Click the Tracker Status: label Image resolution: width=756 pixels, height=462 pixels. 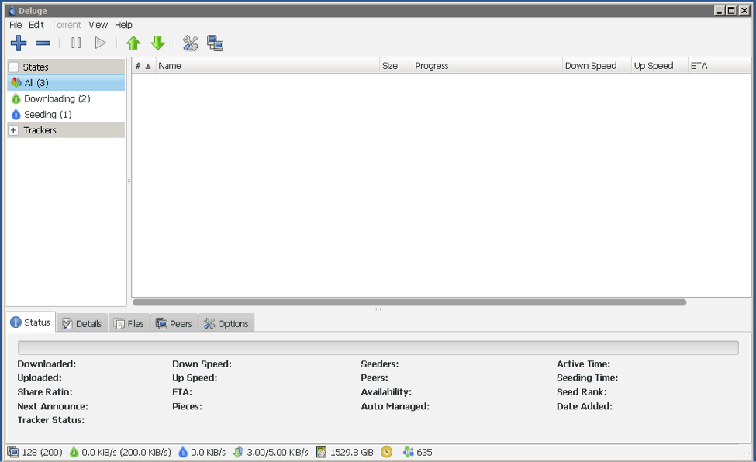pyautogui.click(x=51, y=420)
